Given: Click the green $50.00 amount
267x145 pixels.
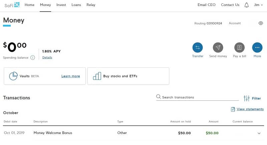Looking at the screenshot, I should (212, 133).
